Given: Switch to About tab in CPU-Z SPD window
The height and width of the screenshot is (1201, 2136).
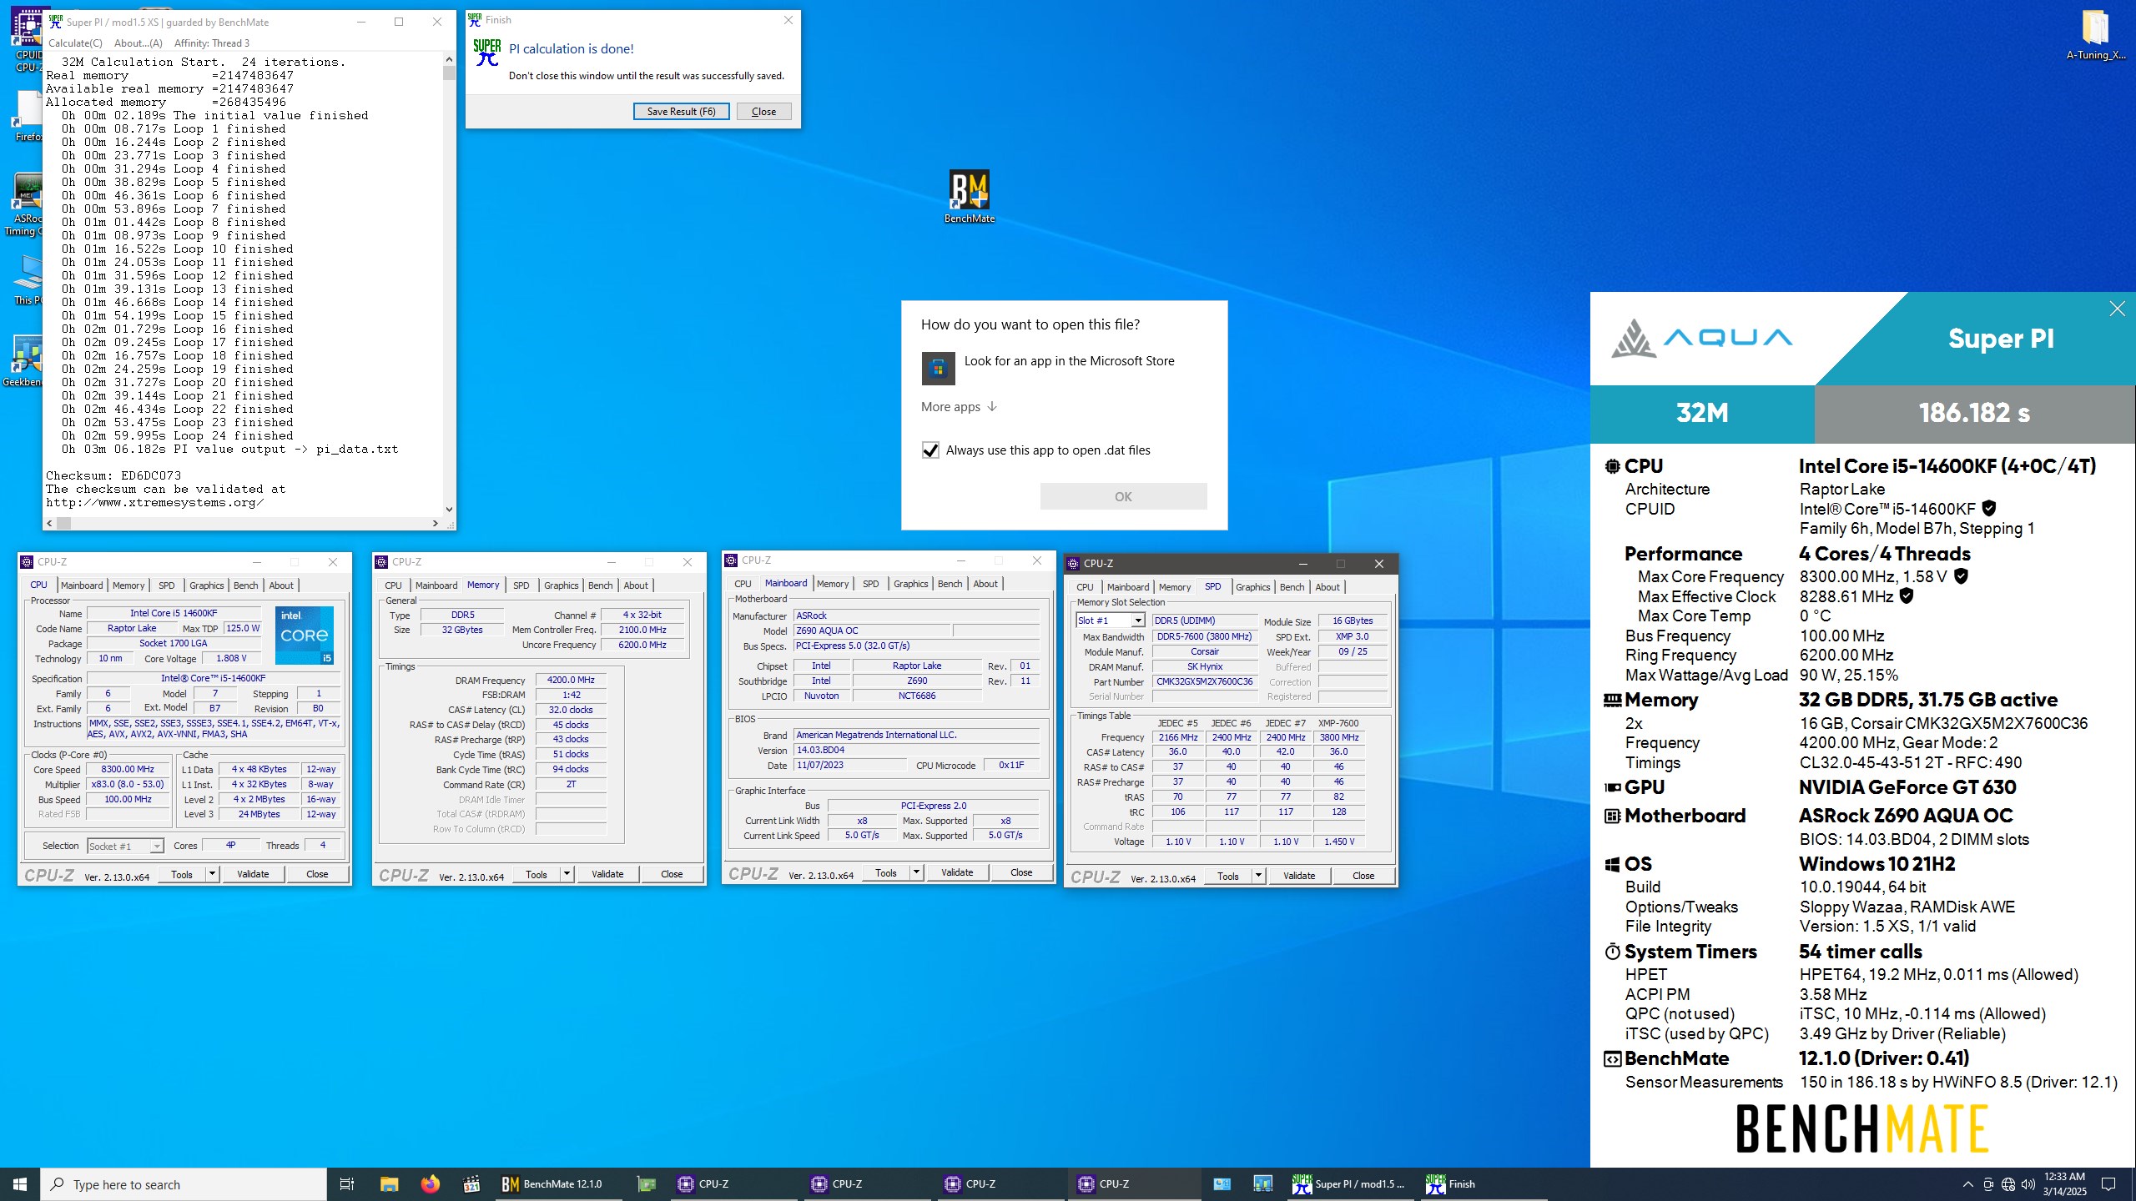Looking at the screenshot, I should [1327, 587].
